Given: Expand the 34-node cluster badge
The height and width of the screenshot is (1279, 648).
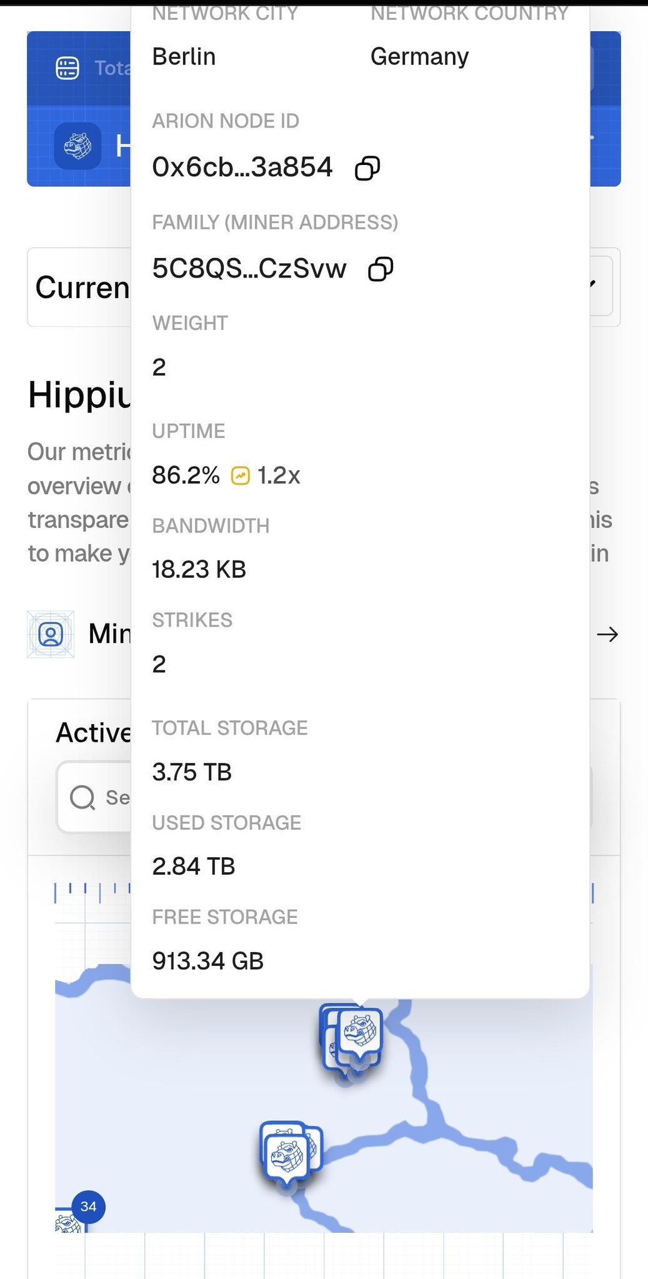Looking at the screenshot, I should [89, 1207].
